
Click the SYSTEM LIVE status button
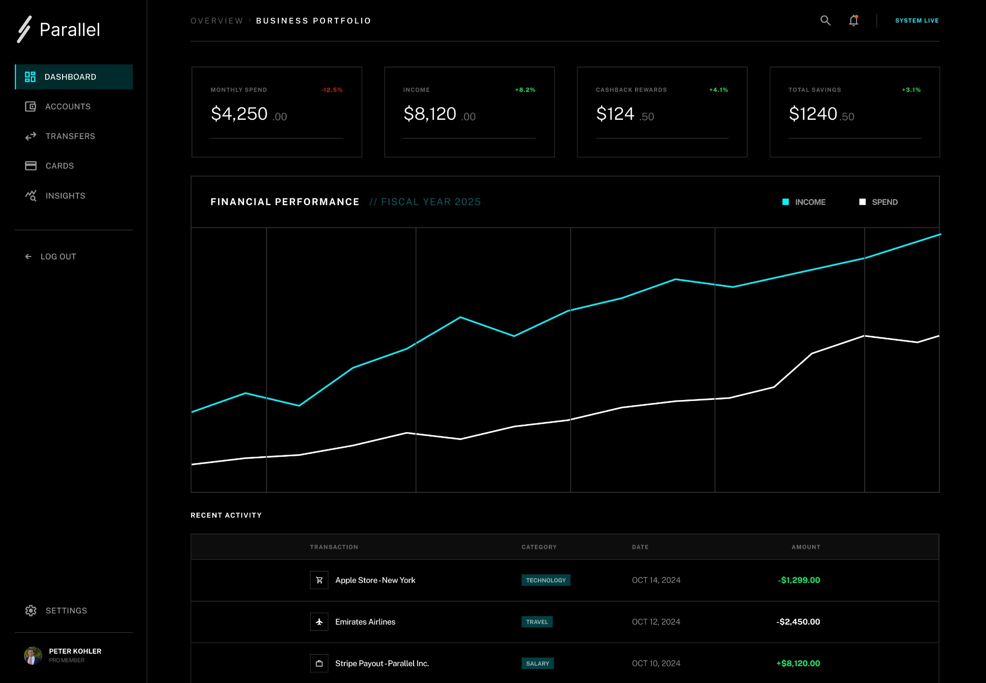(917, 21)
